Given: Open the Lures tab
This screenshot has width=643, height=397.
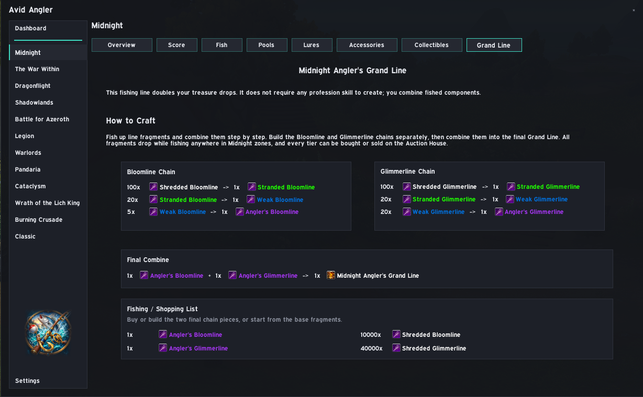Looking at the screenshot, I should click(x=312, y=45).
